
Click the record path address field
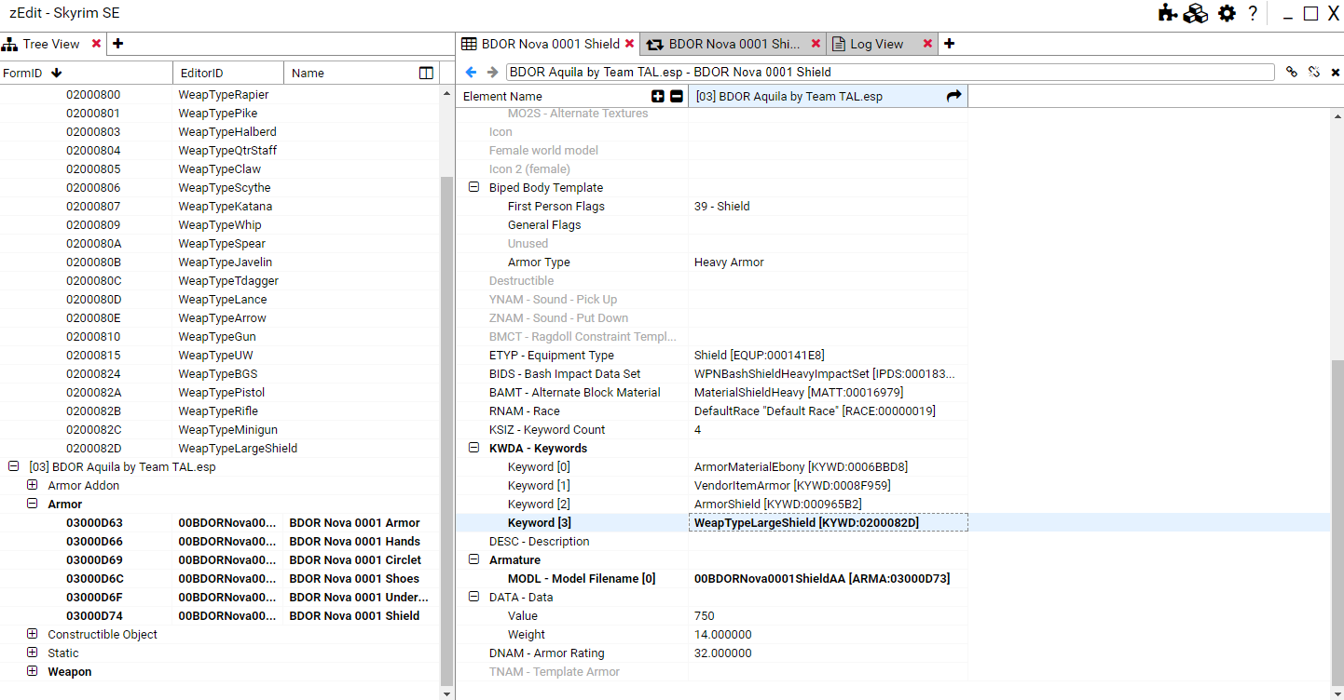(890, 72)
